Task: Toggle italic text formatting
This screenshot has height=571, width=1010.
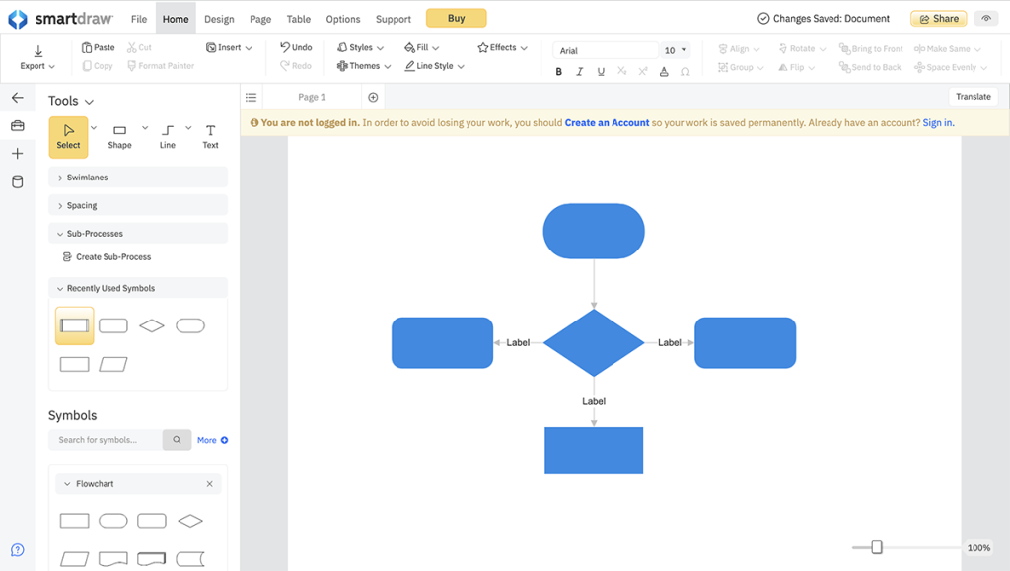Action: 580,71
